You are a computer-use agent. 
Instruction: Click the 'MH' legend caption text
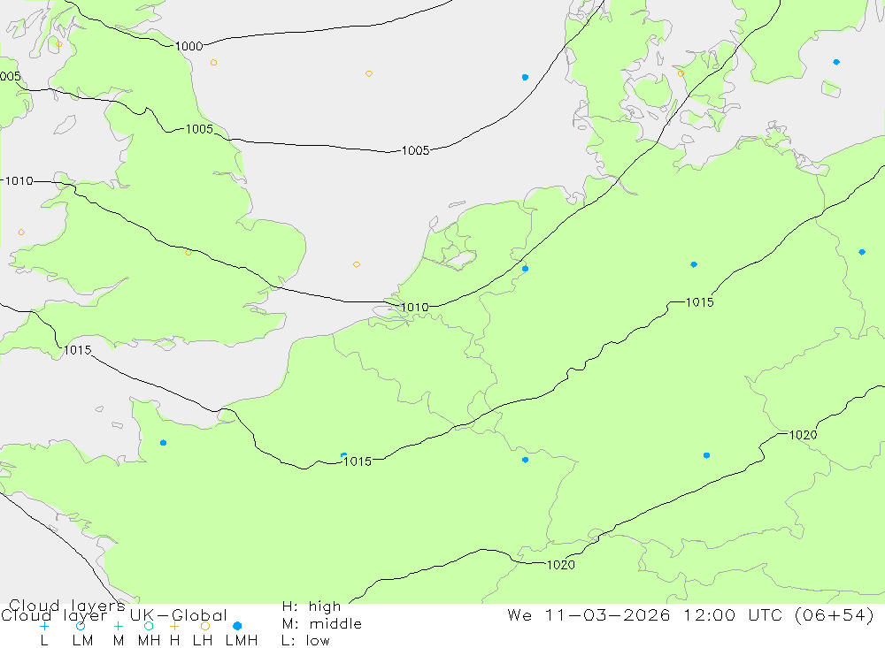pyautogui.click(x=149, y=641)
